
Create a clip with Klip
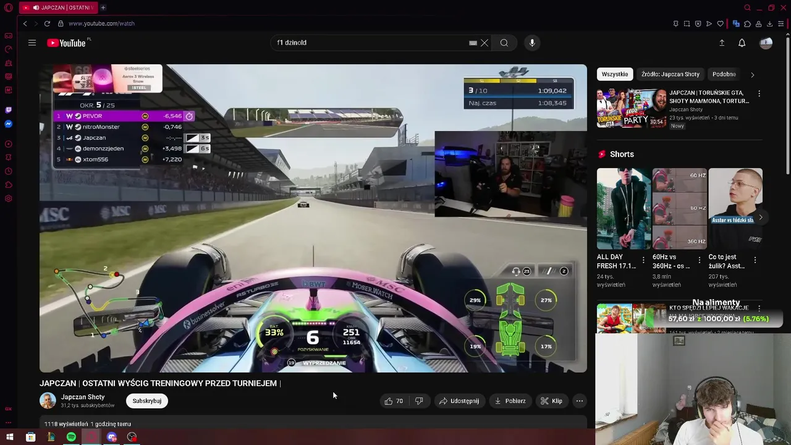(551, 401)
